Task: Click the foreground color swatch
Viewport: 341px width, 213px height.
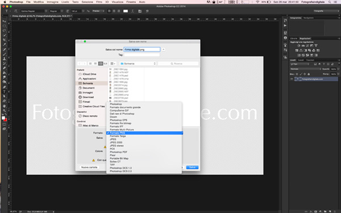Action: click(x=3, y=118)
